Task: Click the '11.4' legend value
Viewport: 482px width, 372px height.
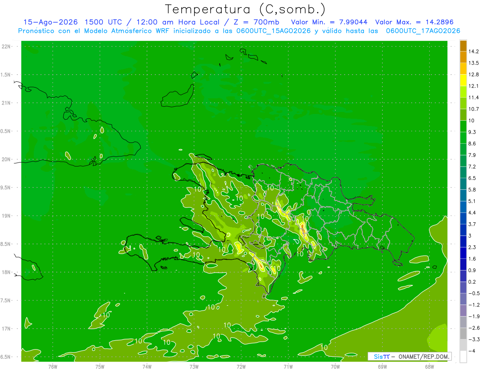Action: pyautogui.click(x=473, y=98)
